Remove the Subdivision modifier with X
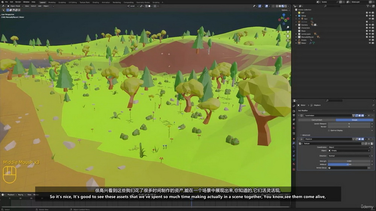The image size is (376, 211). (369, 115)
